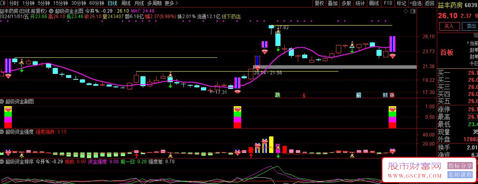Toggle the 叠加 overlay comparison button

pyautogui.click(x=333, y=3)
